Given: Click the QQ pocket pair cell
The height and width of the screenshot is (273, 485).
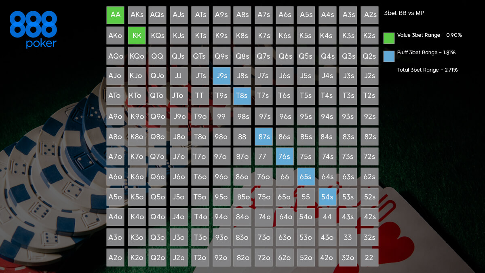Looking at the screenshot, I should 158,55.
